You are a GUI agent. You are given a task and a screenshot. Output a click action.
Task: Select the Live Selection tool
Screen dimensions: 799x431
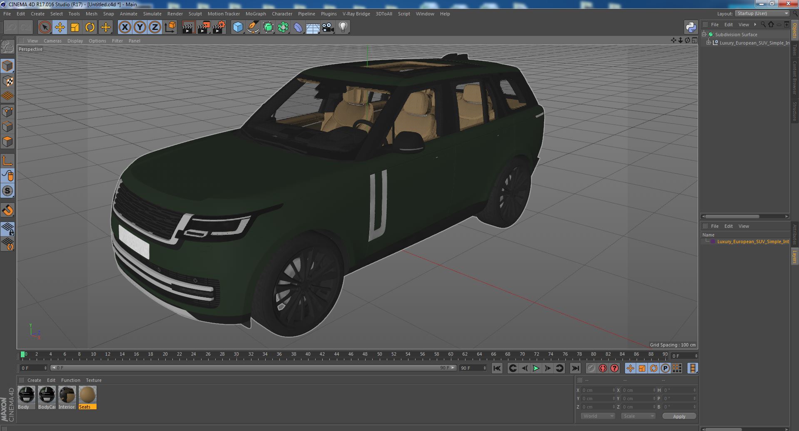(x=45, y=27)
